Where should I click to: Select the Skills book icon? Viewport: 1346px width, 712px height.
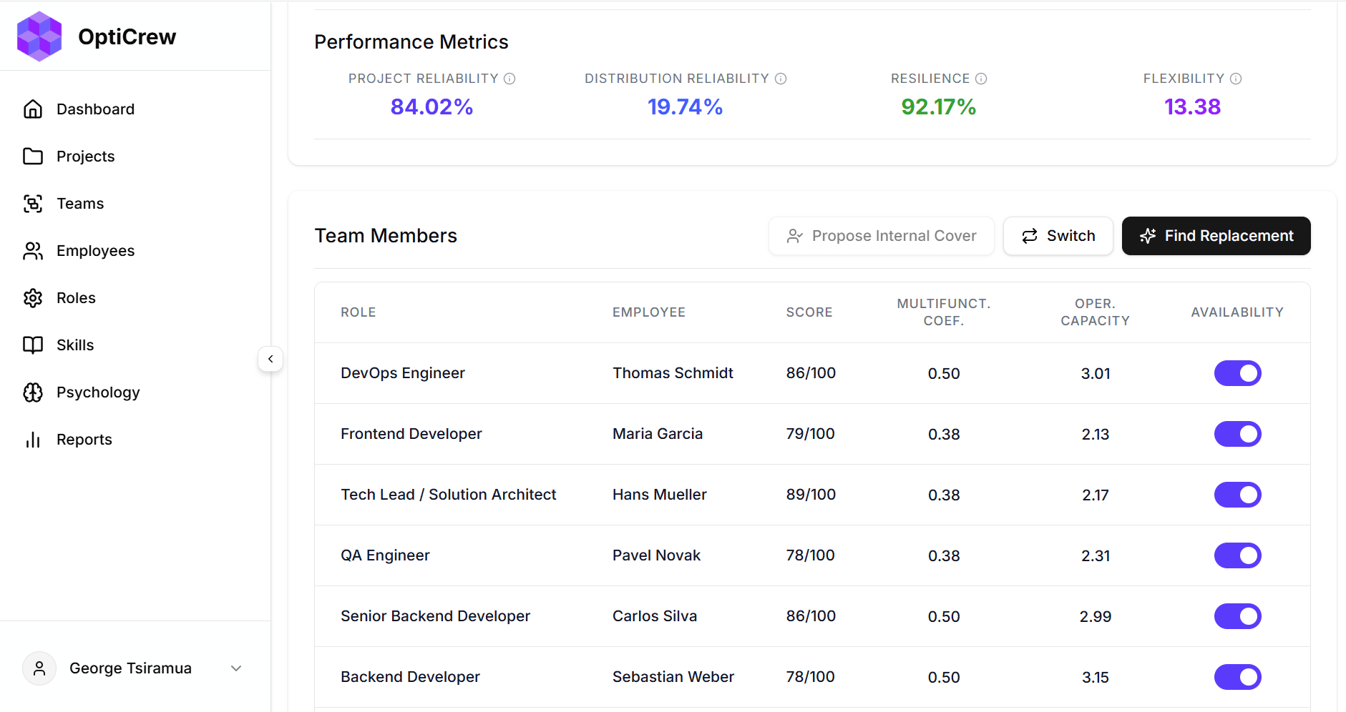[x=33, y=345]
